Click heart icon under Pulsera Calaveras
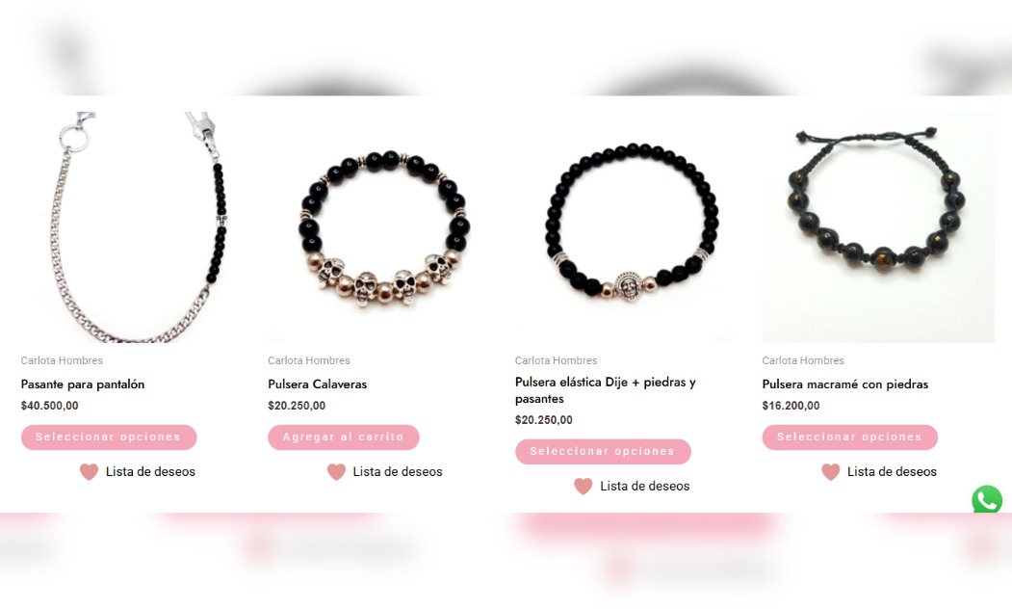Viewport: 1012px width, 609px height. pyautogui.click(x=336, y=472)
